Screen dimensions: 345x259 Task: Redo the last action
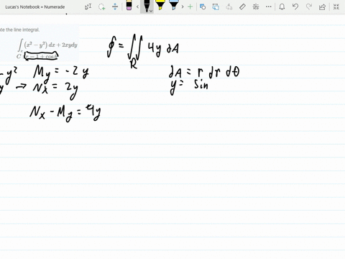click(309, 6)
